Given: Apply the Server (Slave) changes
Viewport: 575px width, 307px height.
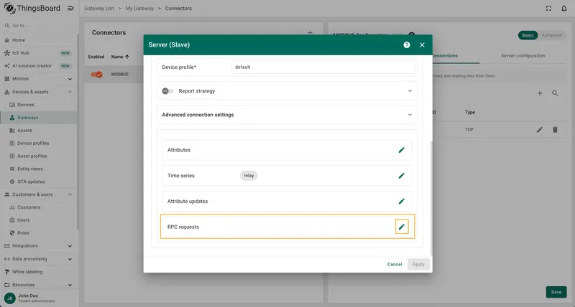Looking at the screenshot, I should point(418,264).
